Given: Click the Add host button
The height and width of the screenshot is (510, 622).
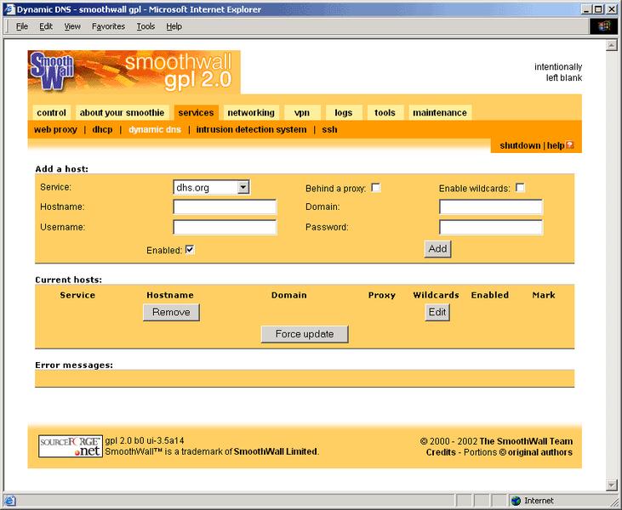Looking at the screenshot, I should (437, 249).
